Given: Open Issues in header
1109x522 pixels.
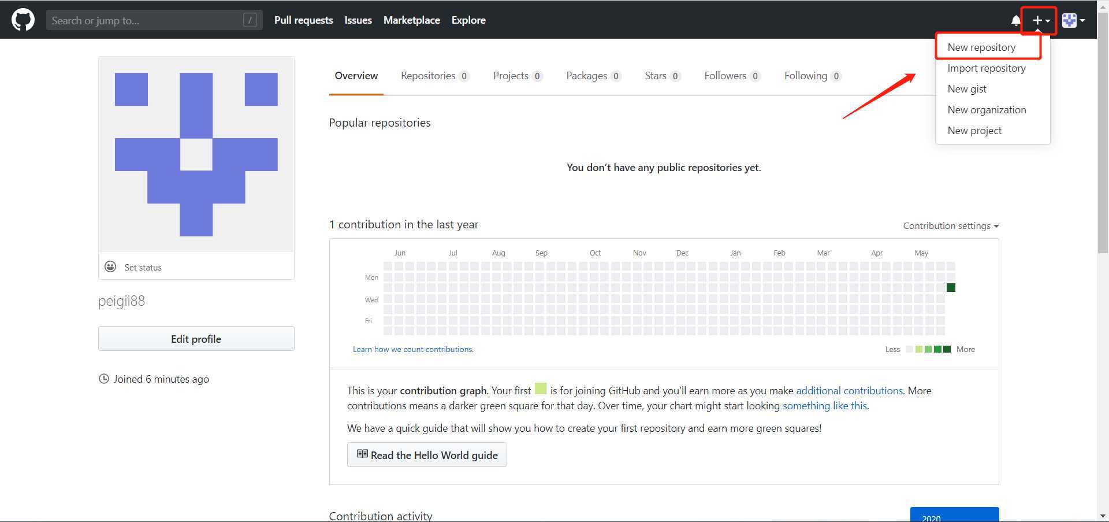Looking at the screenshot, I should tap(358, 20).
